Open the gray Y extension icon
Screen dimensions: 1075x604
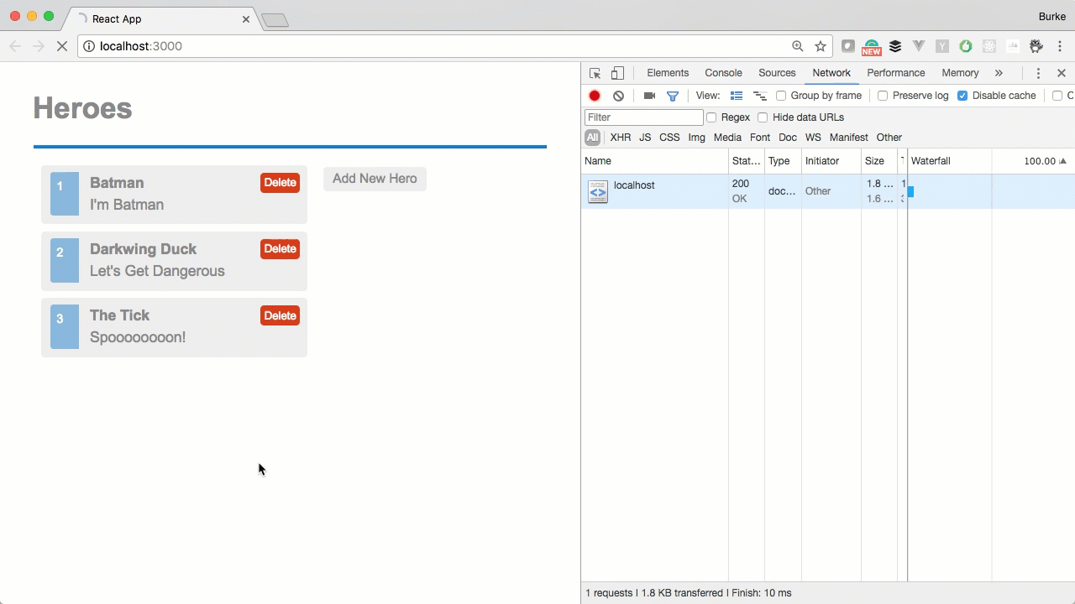pos(942,46)
